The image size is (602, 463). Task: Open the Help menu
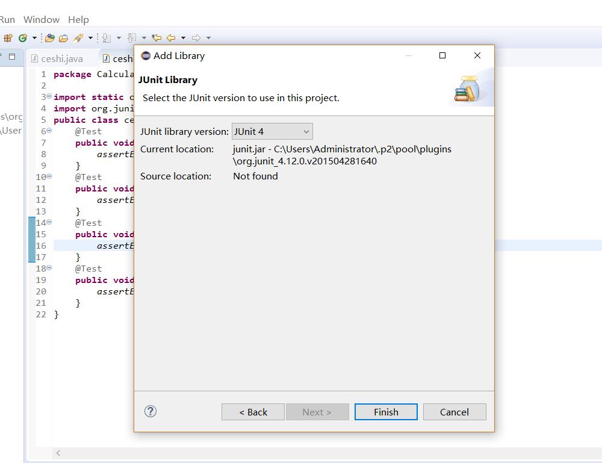(78, 20)
